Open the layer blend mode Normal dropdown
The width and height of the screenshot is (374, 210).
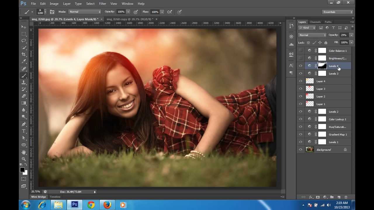(312, 35)
